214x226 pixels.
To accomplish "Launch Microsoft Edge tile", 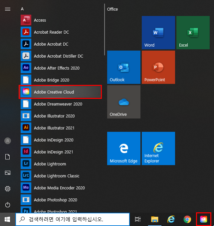I will click(124, 148).
